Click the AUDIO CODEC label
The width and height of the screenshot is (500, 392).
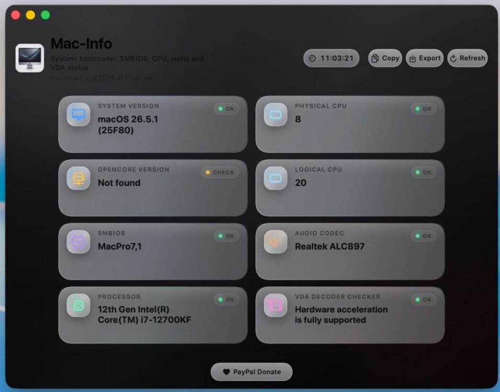[320, 233]
